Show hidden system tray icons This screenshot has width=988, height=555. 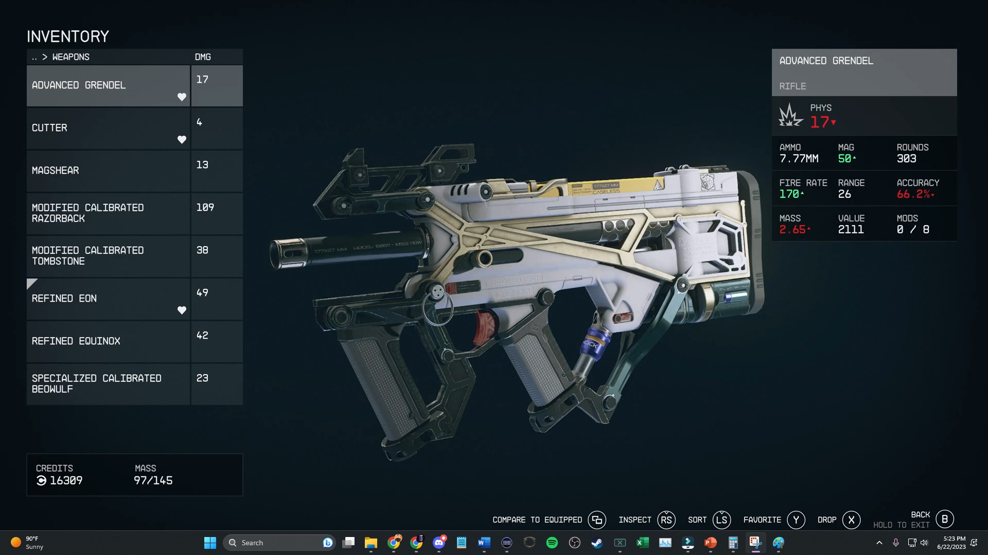click(x=879, y=543)
